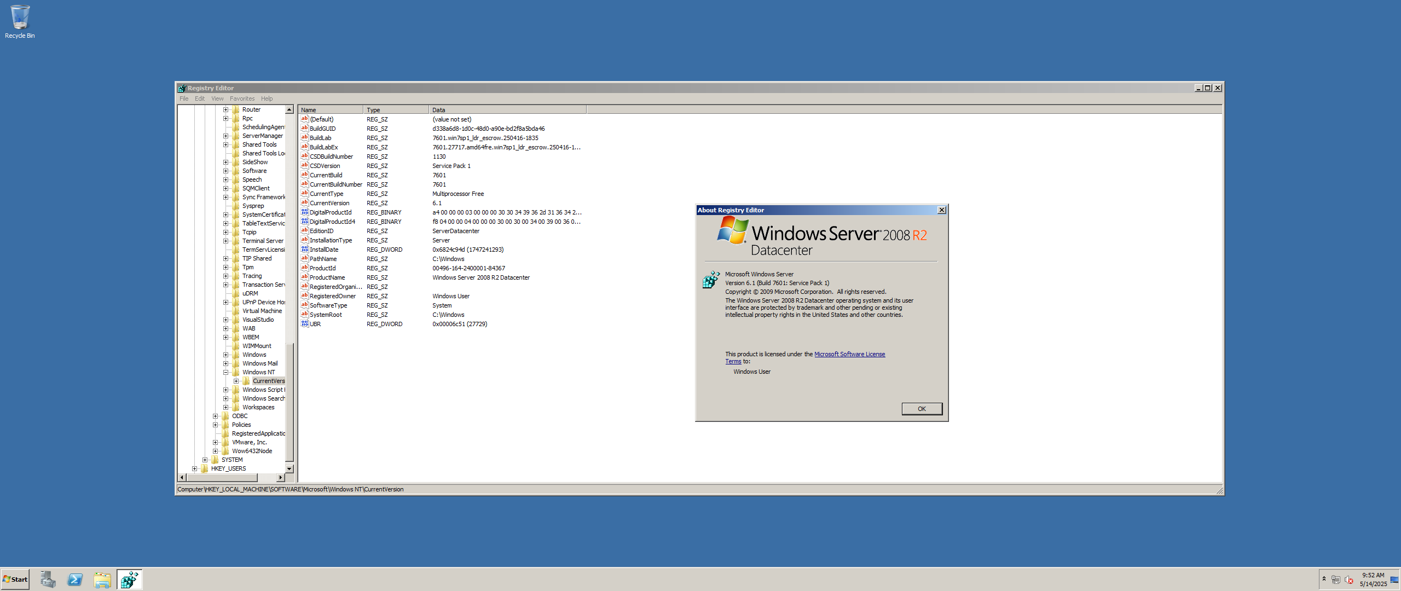This screenshot has height=591, width=1401.
Task: Click the volume tray icon
Action: click(x=1349, y=580)
